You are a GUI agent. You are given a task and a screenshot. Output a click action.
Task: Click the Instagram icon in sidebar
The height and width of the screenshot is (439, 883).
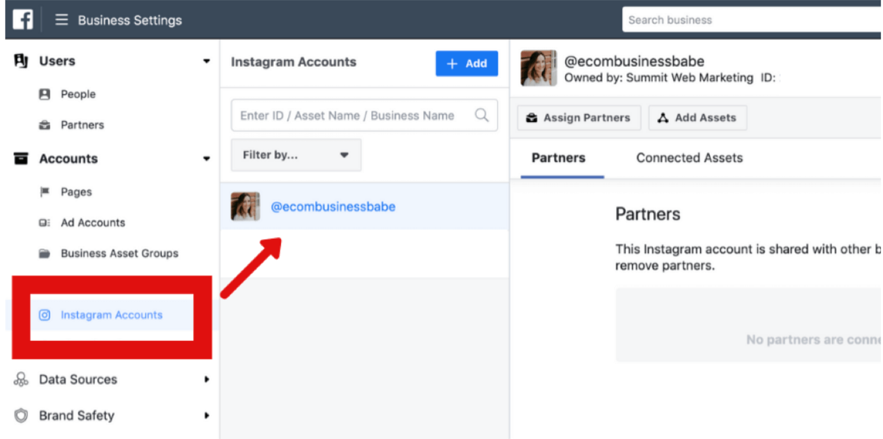[45, 315]
